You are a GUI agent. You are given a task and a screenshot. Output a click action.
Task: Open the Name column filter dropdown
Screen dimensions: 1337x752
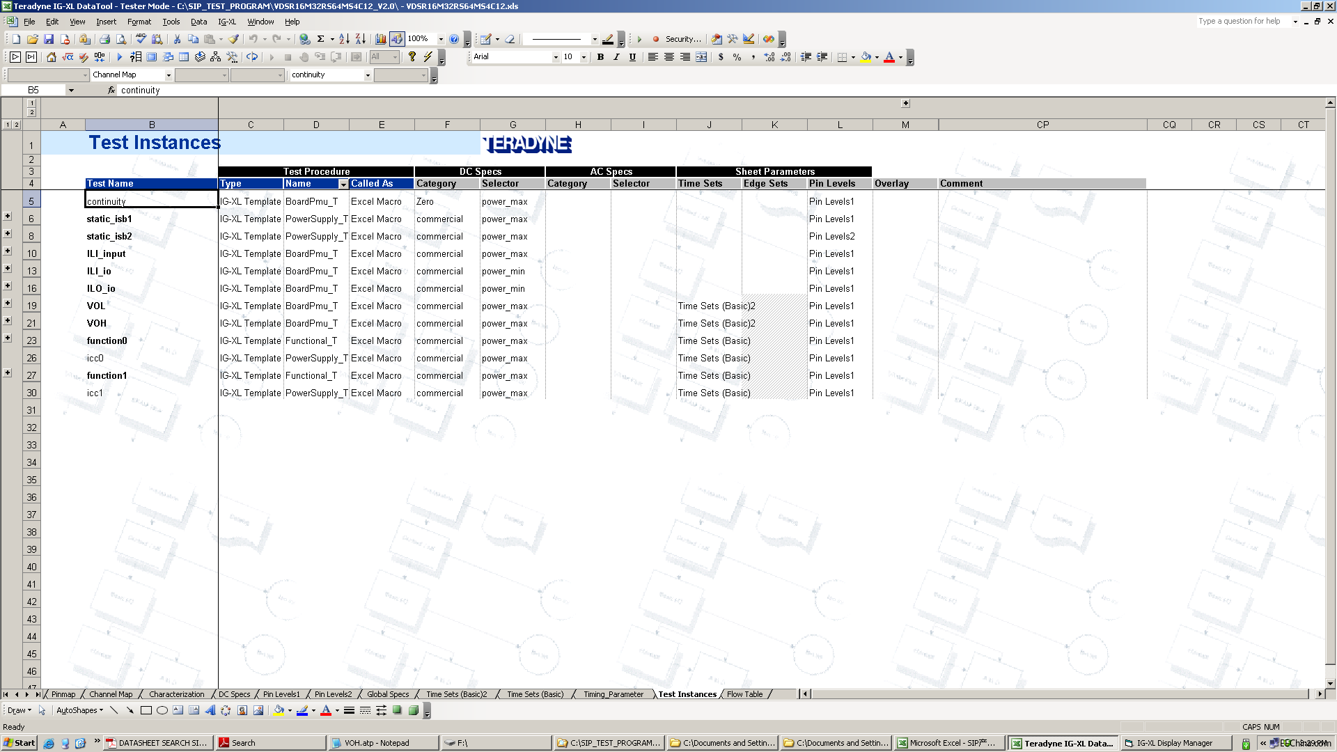[343, 185]
